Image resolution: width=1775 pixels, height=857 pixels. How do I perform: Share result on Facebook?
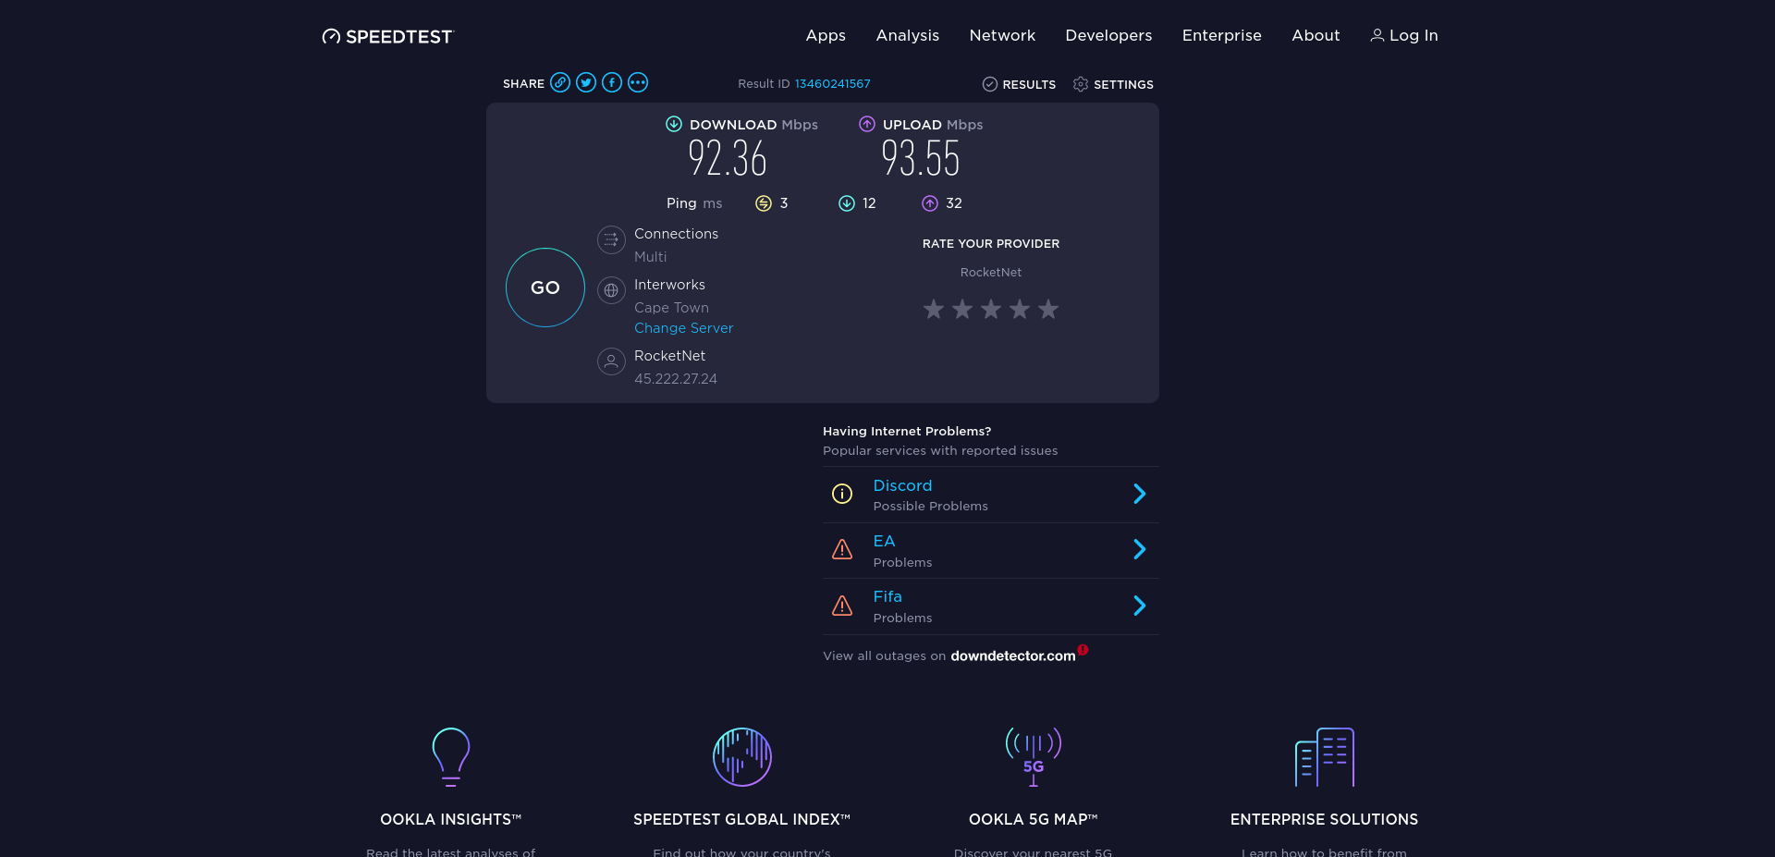612,82
